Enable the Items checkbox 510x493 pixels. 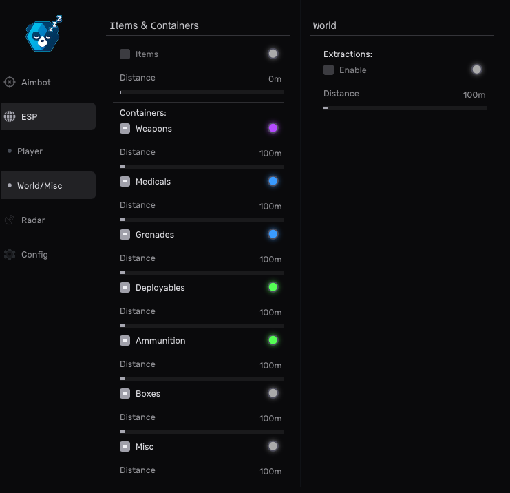pyautogui.click(x=125, y=54)
